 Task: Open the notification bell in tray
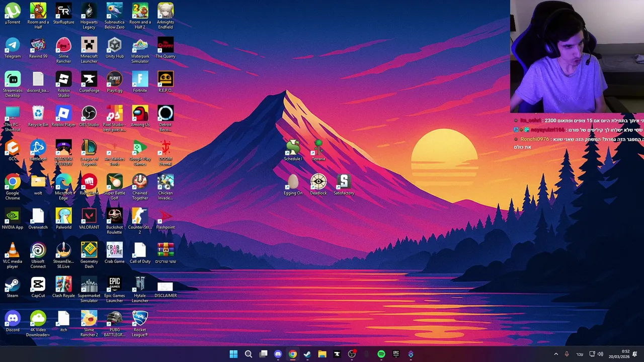coord(635,354)
